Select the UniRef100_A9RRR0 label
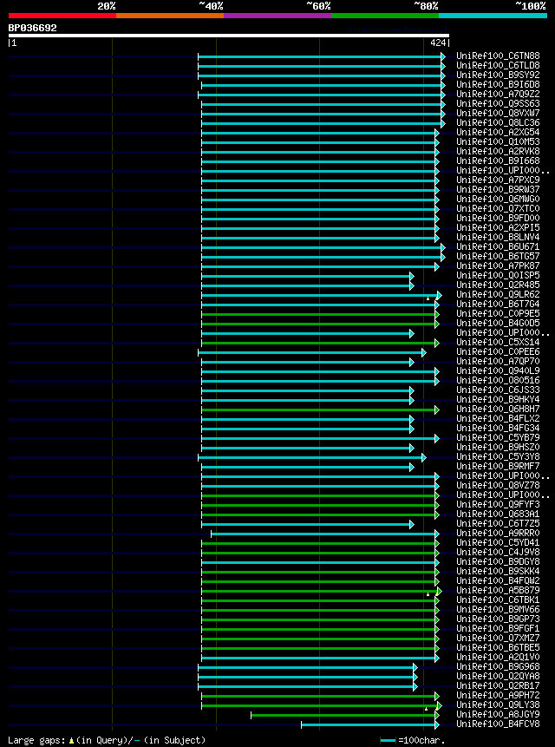The width and height of the screenshot is (555, 747). coord(498,533)
